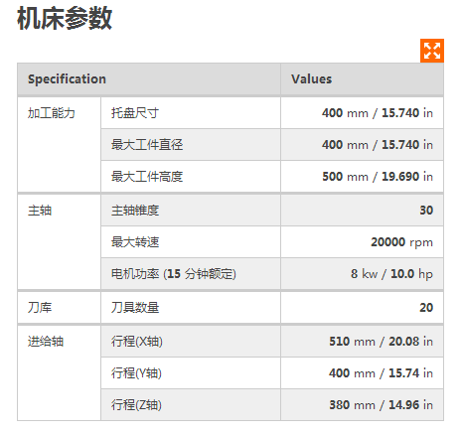The height and width of the screenshot is (435, 461).
Task: Select the 刀库 category cell
Action: pyautogui.click(x=60, y=308)
